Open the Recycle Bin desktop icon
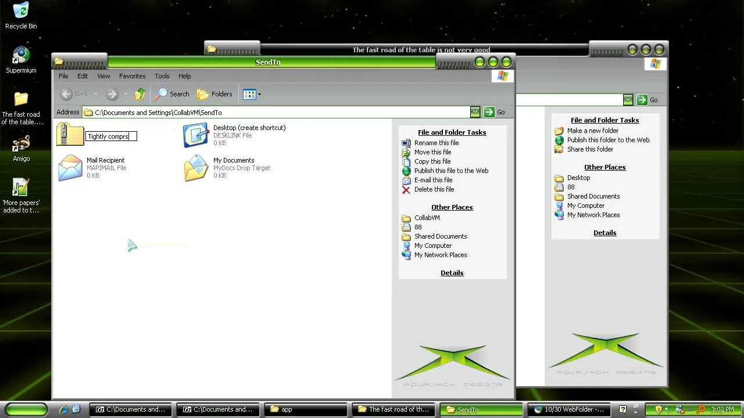 coord(21,16)
